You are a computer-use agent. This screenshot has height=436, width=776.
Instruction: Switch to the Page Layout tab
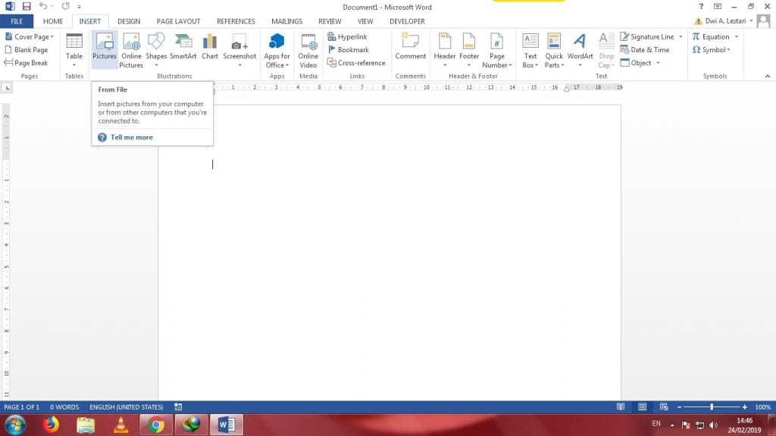(178, 21)
